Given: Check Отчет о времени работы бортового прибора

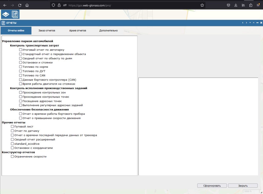Looking at the screenshot, I should click(x=21, y=114).
